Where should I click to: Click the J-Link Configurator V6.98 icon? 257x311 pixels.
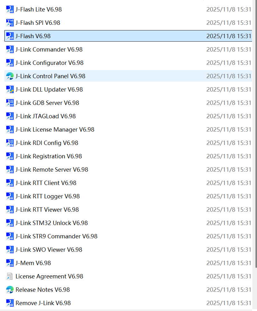(x=10, y=63)
